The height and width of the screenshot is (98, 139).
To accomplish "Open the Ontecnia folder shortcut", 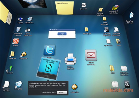I will [x=12, y=54].
